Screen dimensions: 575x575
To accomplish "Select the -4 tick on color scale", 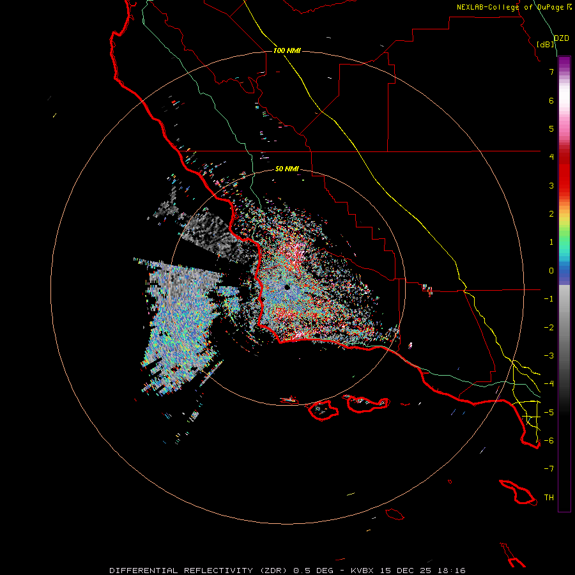I will [549, 384].
